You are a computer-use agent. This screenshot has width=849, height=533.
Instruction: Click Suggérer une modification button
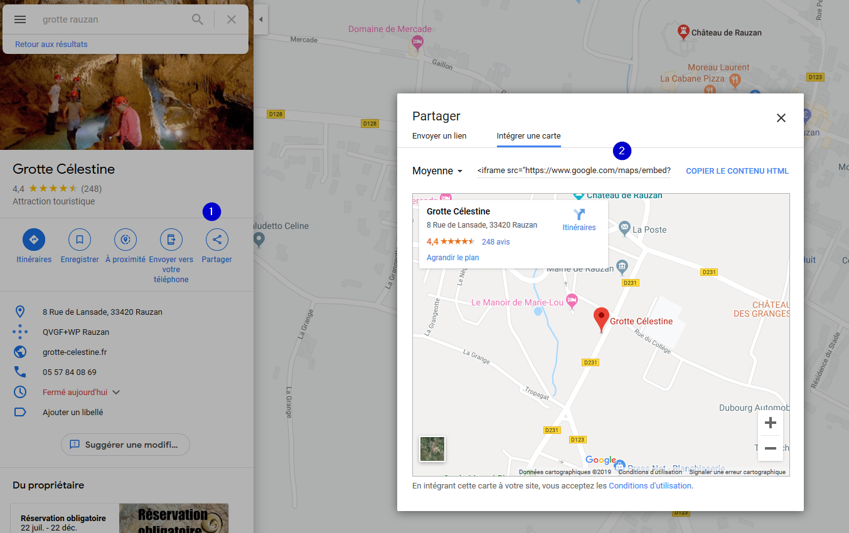[x=125, y=444]
